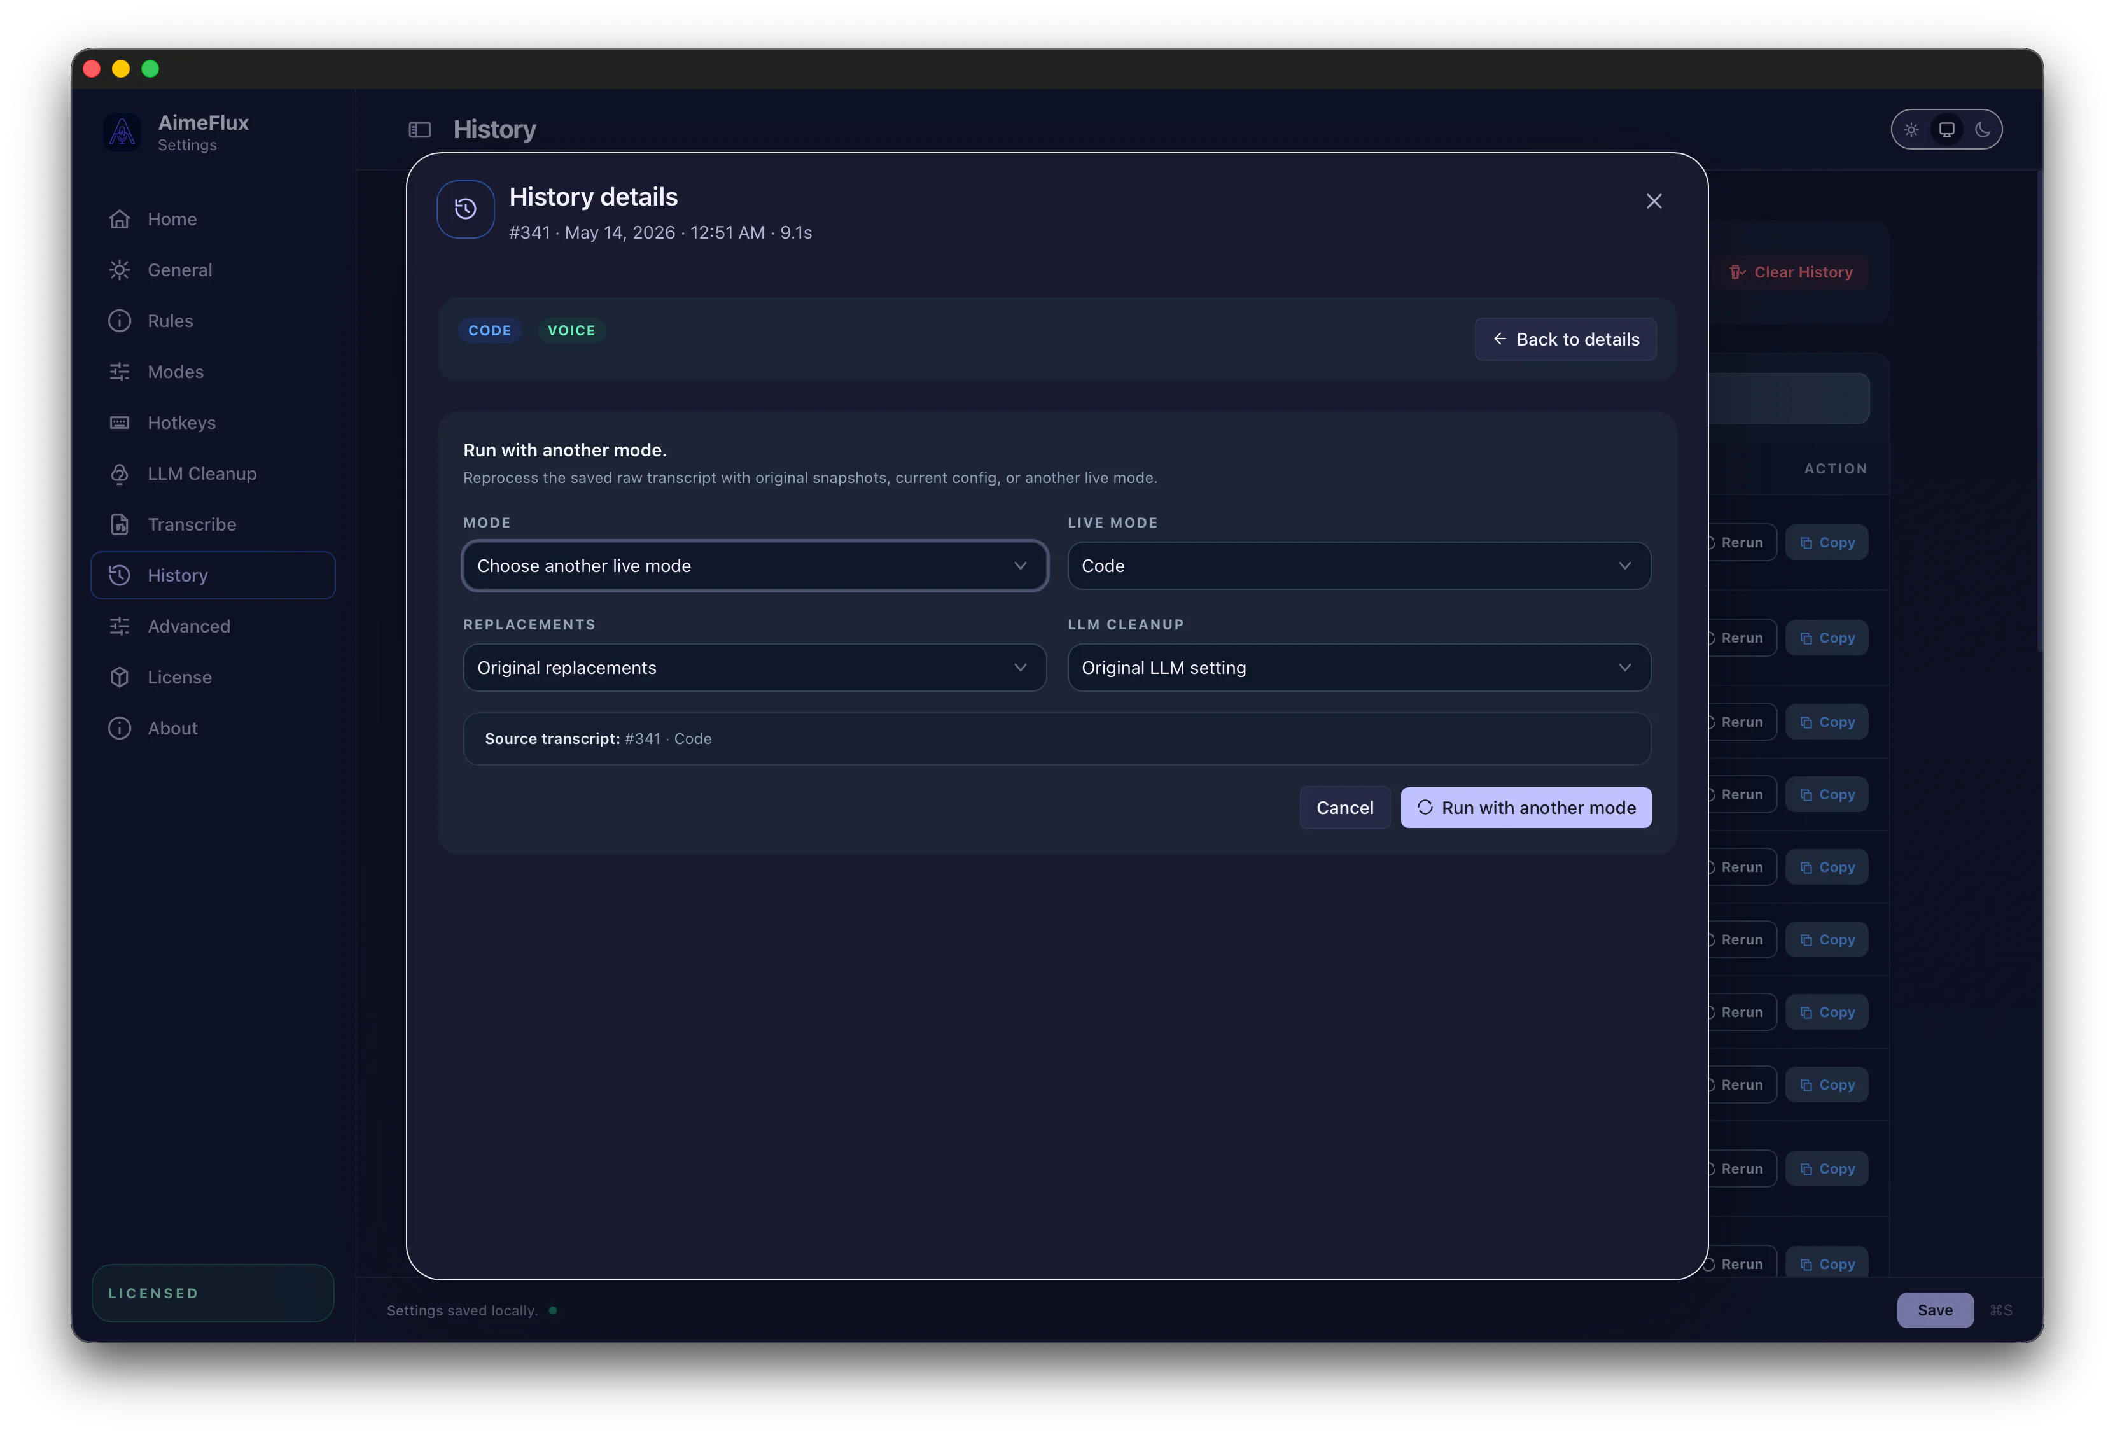
Task: Open the LLM Cleanup dropdown
Action: click(1358, 668)
